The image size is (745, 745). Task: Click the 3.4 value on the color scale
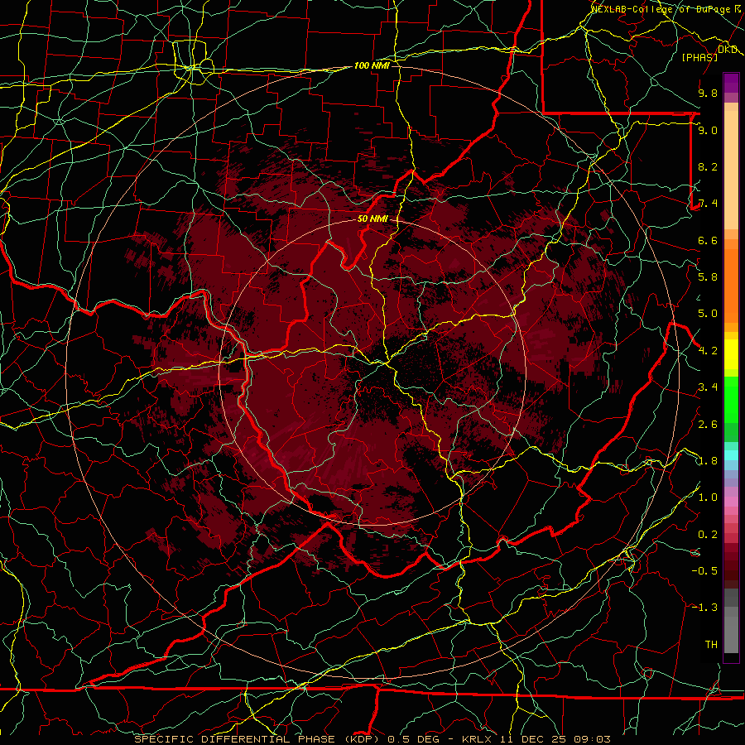point(708,387)
